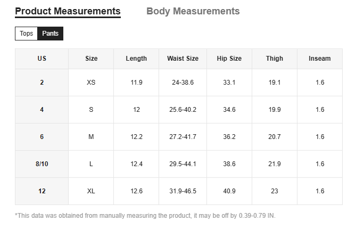This screenshot has height=229, width=356.
Task: Click the Waist Size column header
Action: tap(183, 59)
